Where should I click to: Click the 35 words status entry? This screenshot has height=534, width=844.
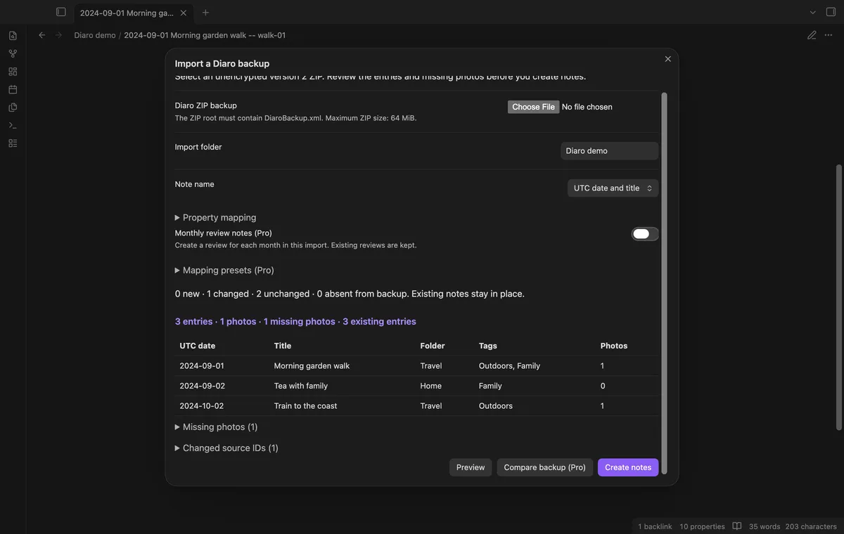765,526
